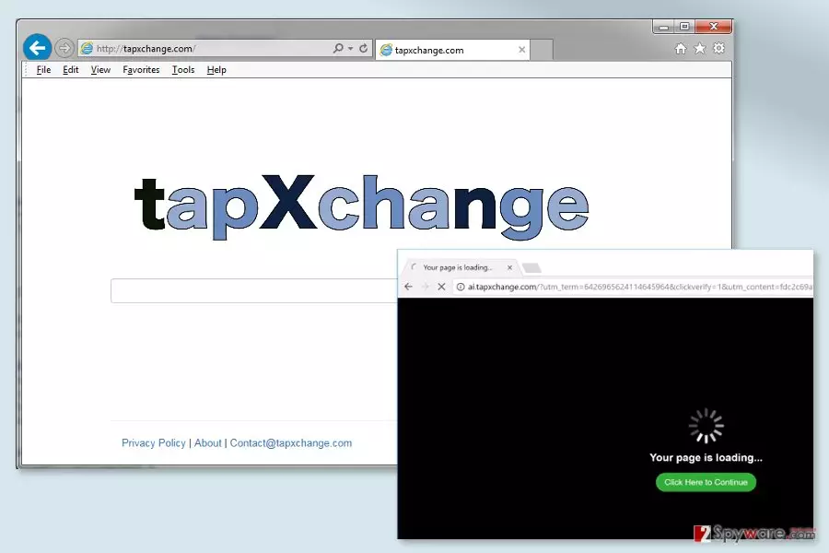Stop loading with the X button in Chrome
Viewport: 829px width, 553px height.
point(441,287)
